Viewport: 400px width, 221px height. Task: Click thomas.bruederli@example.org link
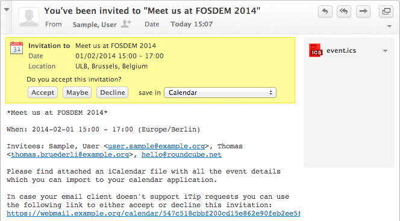[x=70, y=154]
